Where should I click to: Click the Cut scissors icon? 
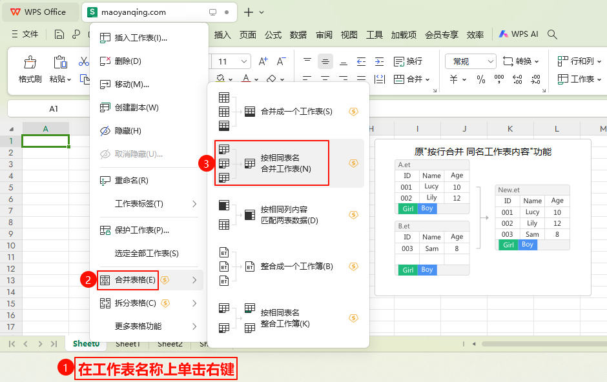[x=84, y=62]
